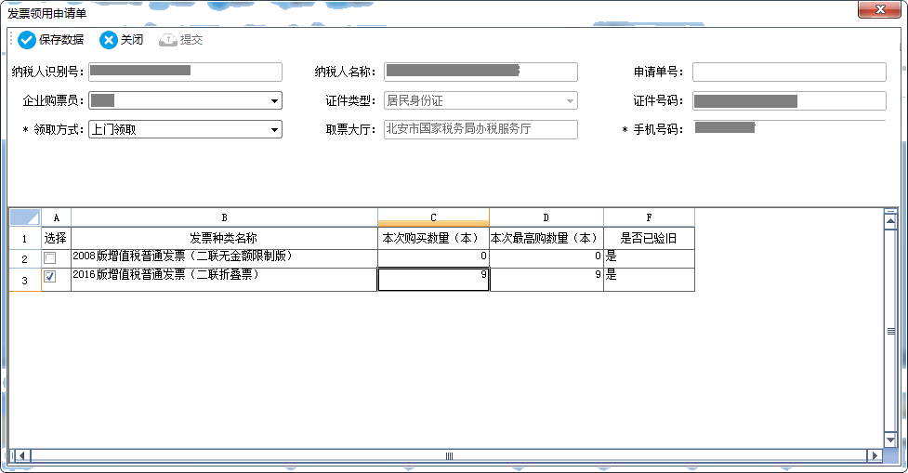Viewport: 908px width, 473px height.
Task: Click the 本次最高购数量（本） header cell
Action: (x=546, y=239)
